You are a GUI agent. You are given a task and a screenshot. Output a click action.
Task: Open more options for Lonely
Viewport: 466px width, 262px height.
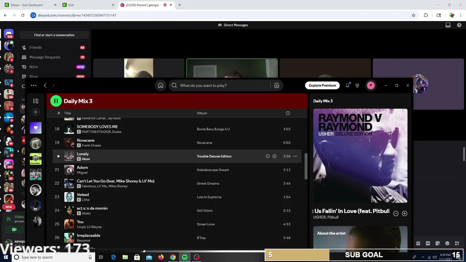coord(295,156)
